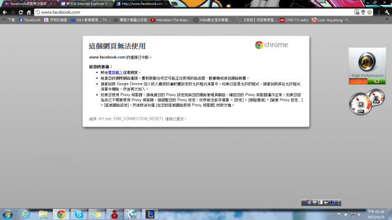Click the Chrome taskbar button

[61, 215]
